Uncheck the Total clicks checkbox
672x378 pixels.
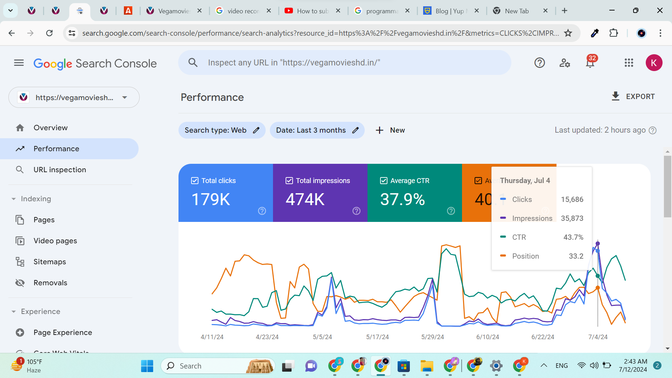[195, 181]
